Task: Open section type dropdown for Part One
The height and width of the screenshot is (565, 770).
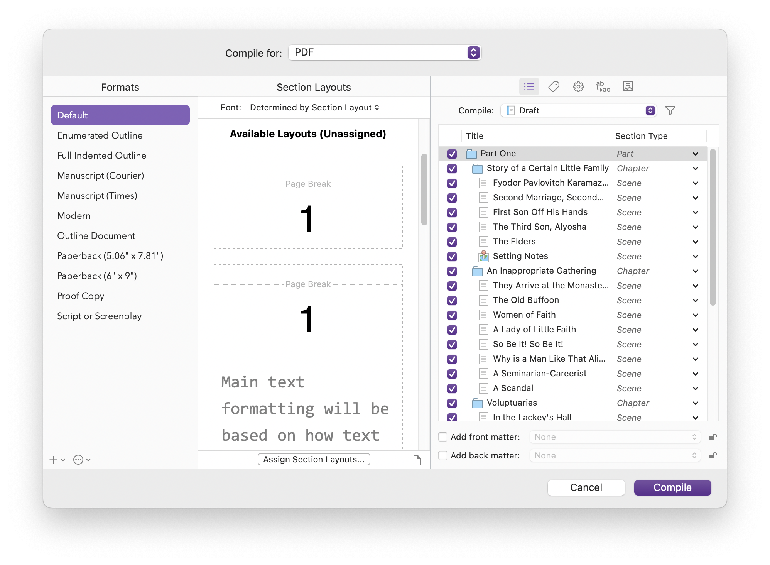Action: click(x=695, y=154)
